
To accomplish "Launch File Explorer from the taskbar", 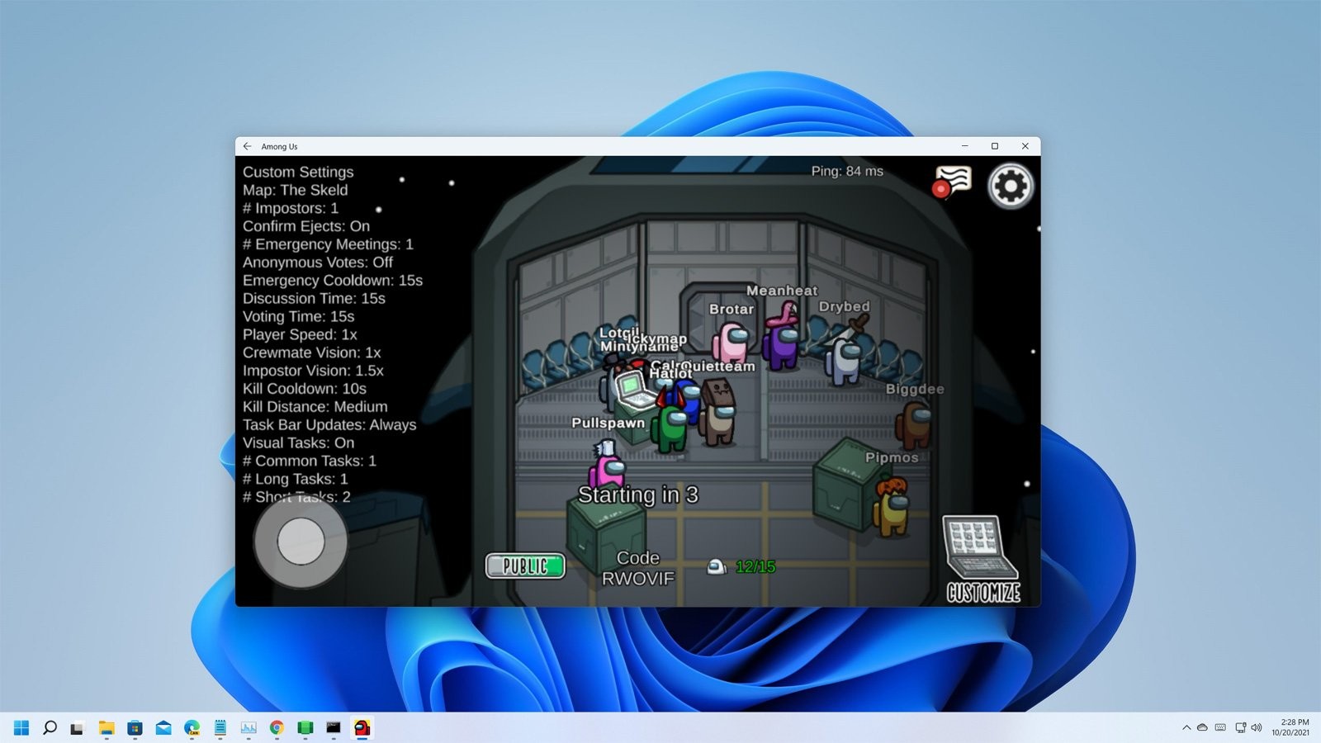I will [107, 727].
